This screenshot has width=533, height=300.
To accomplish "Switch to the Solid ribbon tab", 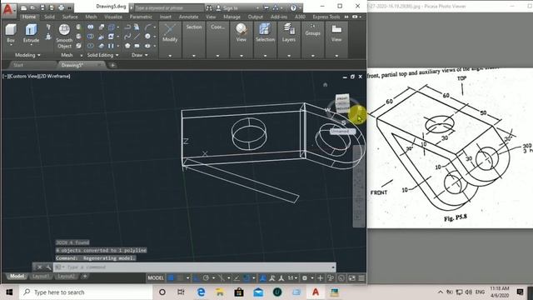I will pos(49,17).
